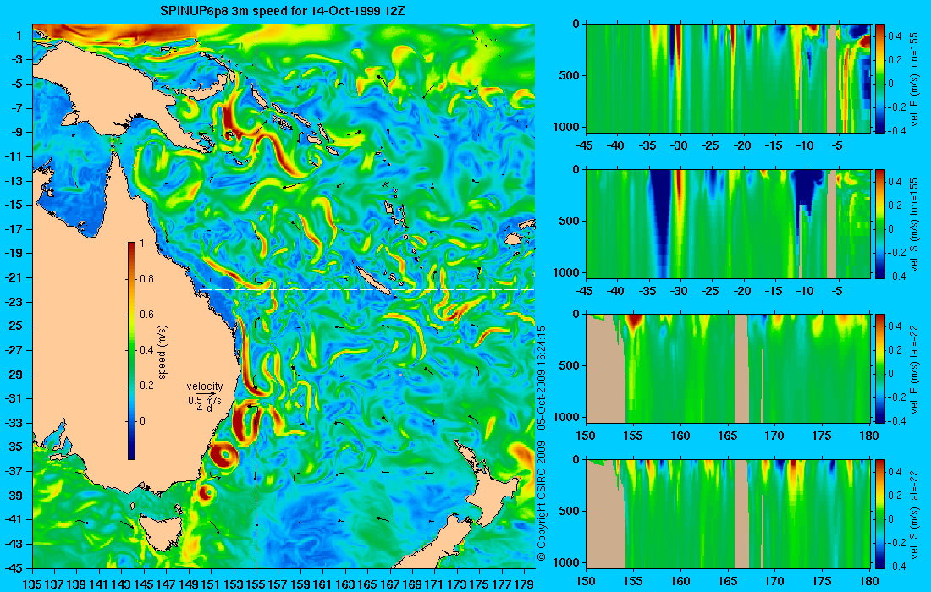Select the southward velocity section plot at lat=-22
This screenshot has width=931, height=592.
(x=728, y=513)
